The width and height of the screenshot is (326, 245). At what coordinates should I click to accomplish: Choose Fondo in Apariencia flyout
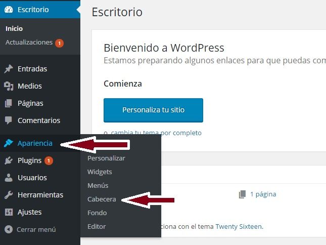click(97, 213)
